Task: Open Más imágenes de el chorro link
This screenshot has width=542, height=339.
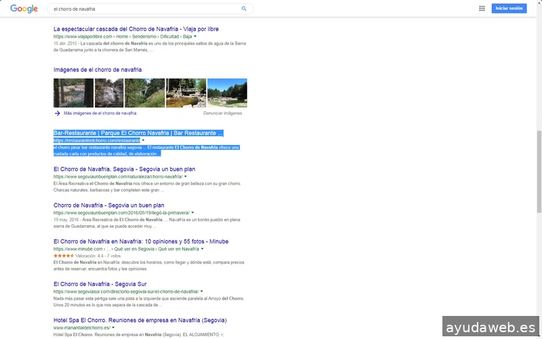Action: click(x=100, y=113)
